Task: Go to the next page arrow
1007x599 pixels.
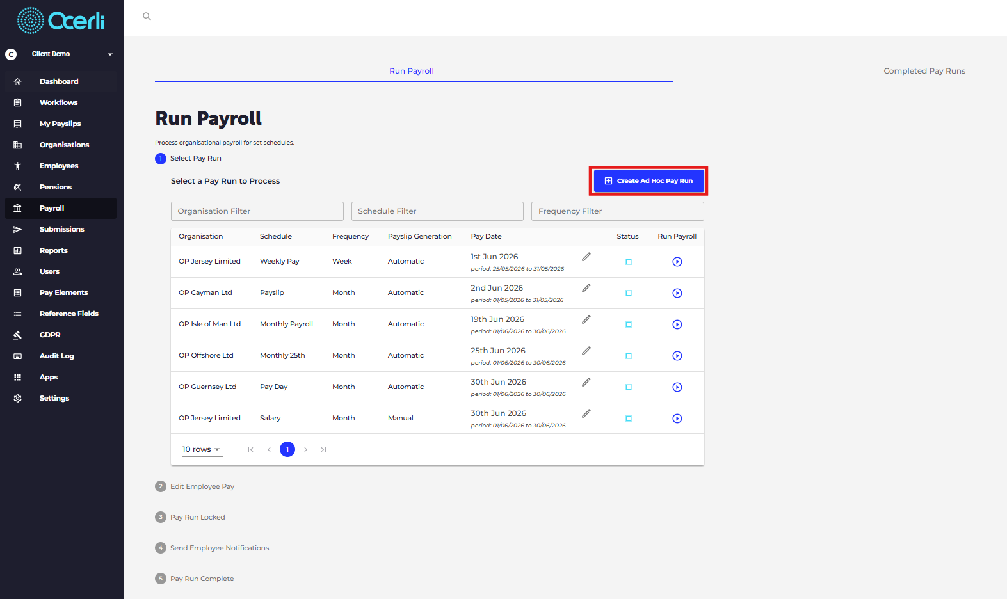Action: [x=306, y=449]
